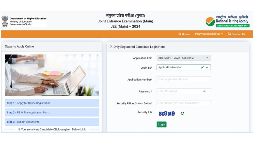Viewport: 254px width, 143px height.
Task: Click the green Login button
Action: click(x=162, y=124)
